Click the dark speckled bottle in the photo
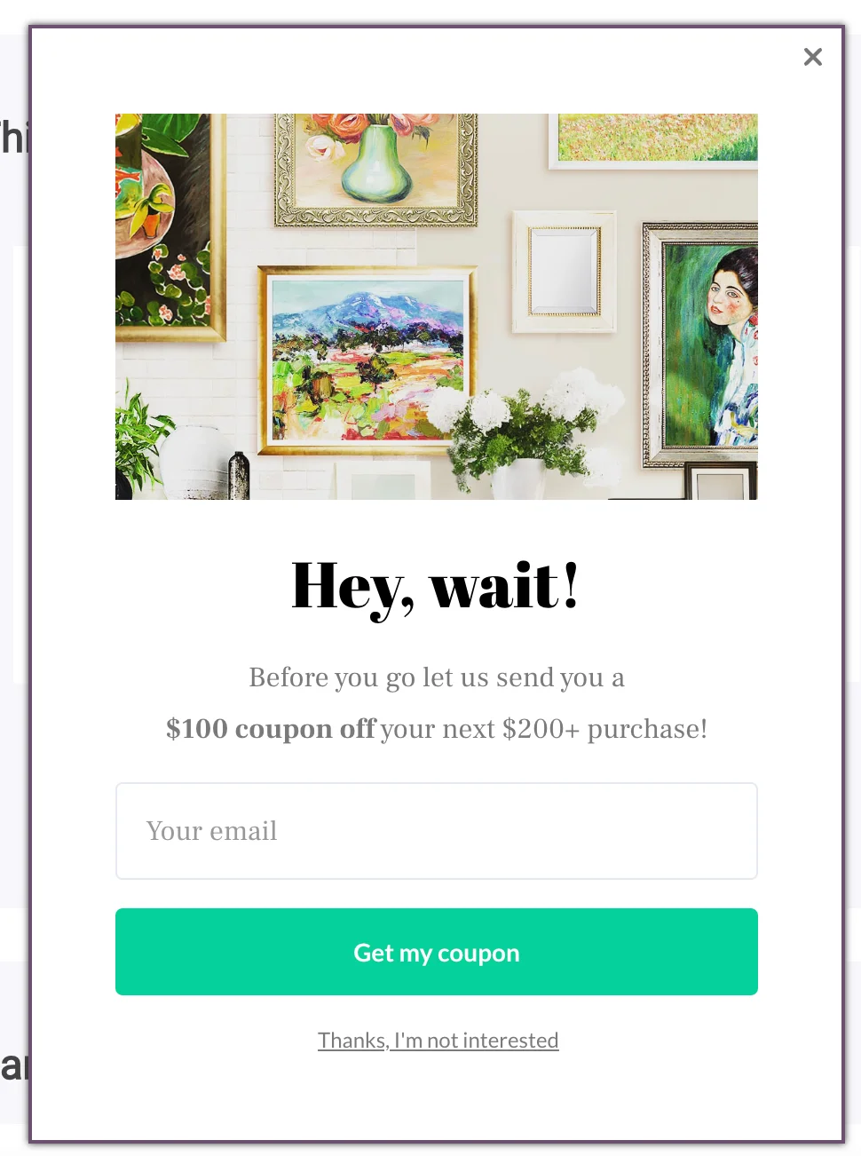861x1156 pixels. 239,477
